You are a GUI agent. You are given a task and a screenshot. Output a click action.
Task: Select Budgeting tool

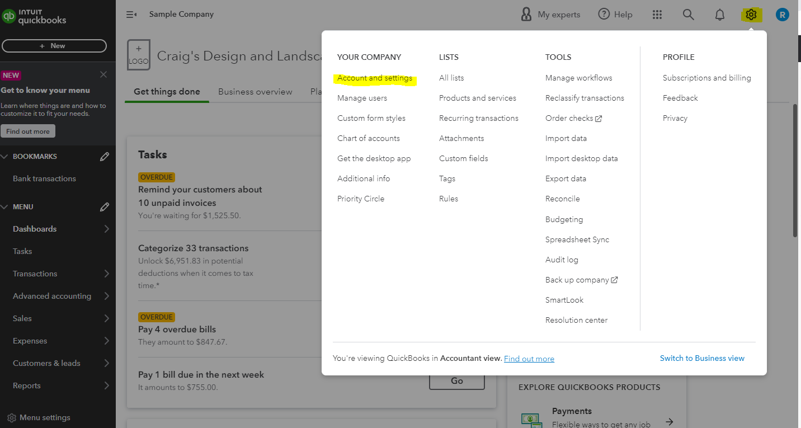click(x=564, y=219)
